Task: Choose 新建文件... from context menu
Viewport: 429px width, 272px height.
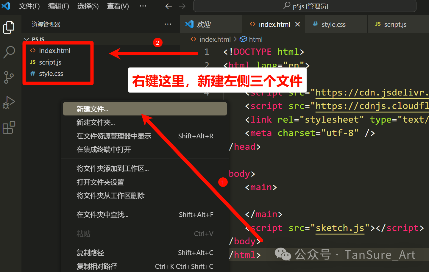Action: tap(145, 109)
